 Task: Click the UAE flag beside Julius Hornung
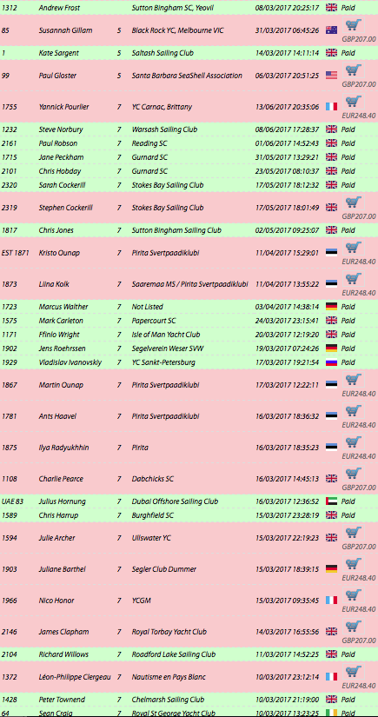331,501
